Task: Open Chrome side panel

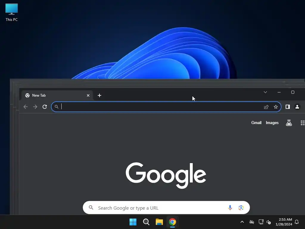Action: pyautogui.click(x=288, y=107)
